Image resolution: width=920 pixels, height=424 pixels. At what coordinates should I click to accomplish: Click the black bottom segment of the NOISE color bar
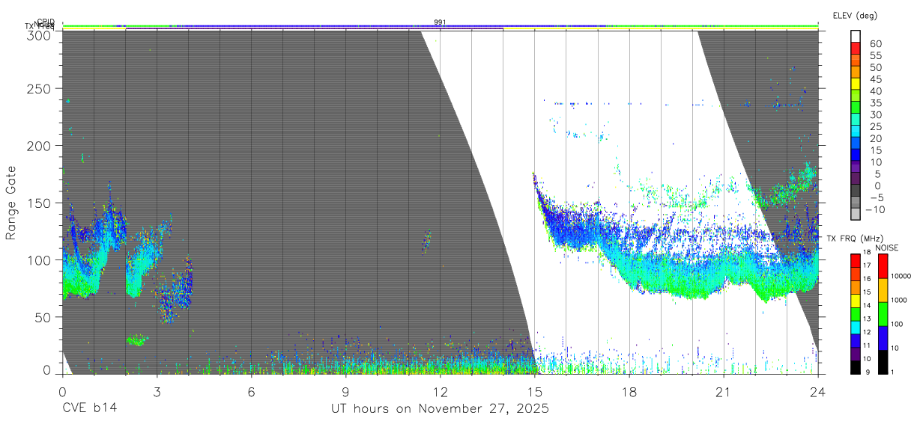(883, 362)
